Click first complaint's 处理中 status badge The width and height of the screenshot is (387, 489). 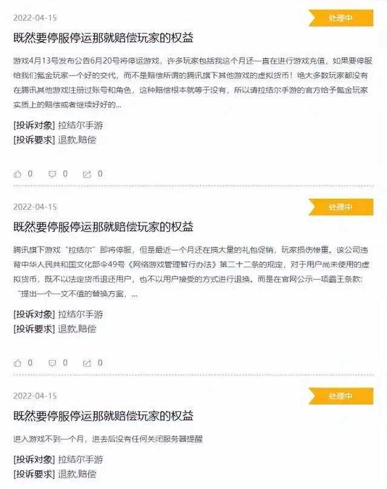click(341, 18)
